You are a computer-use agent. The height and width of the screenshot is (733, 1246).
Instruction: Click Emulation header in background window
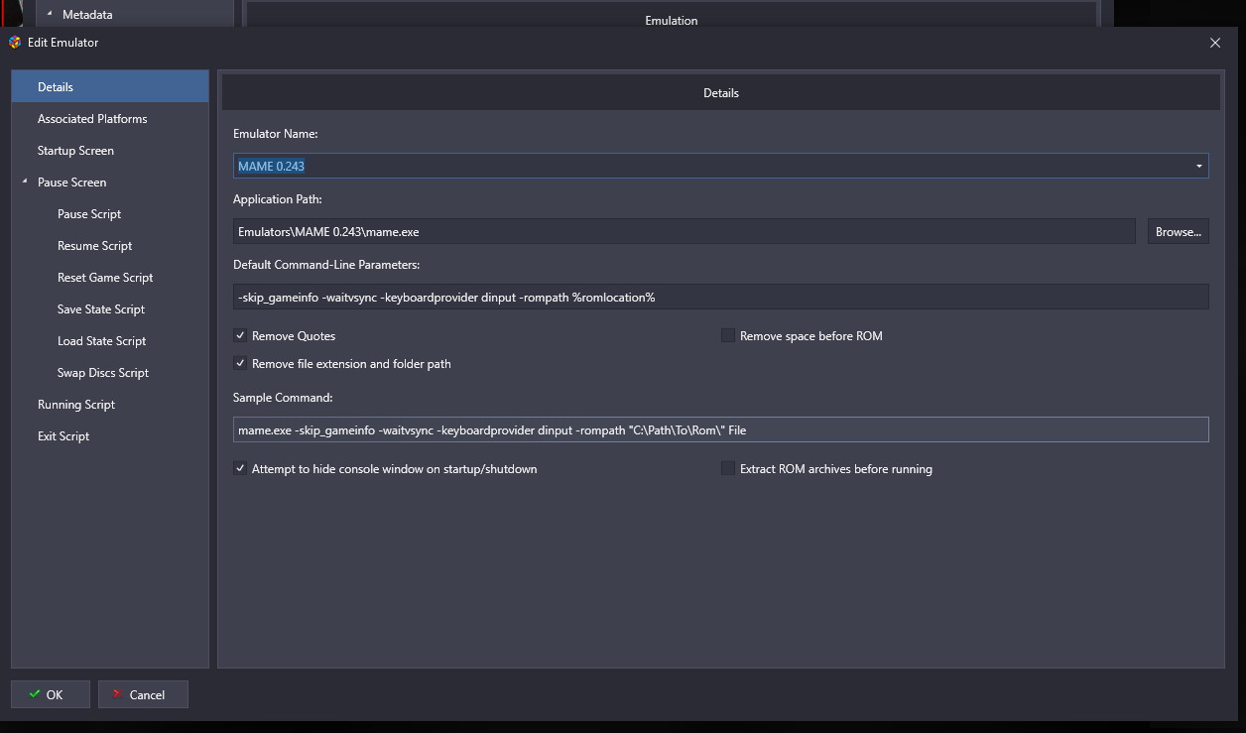[672, 20]
